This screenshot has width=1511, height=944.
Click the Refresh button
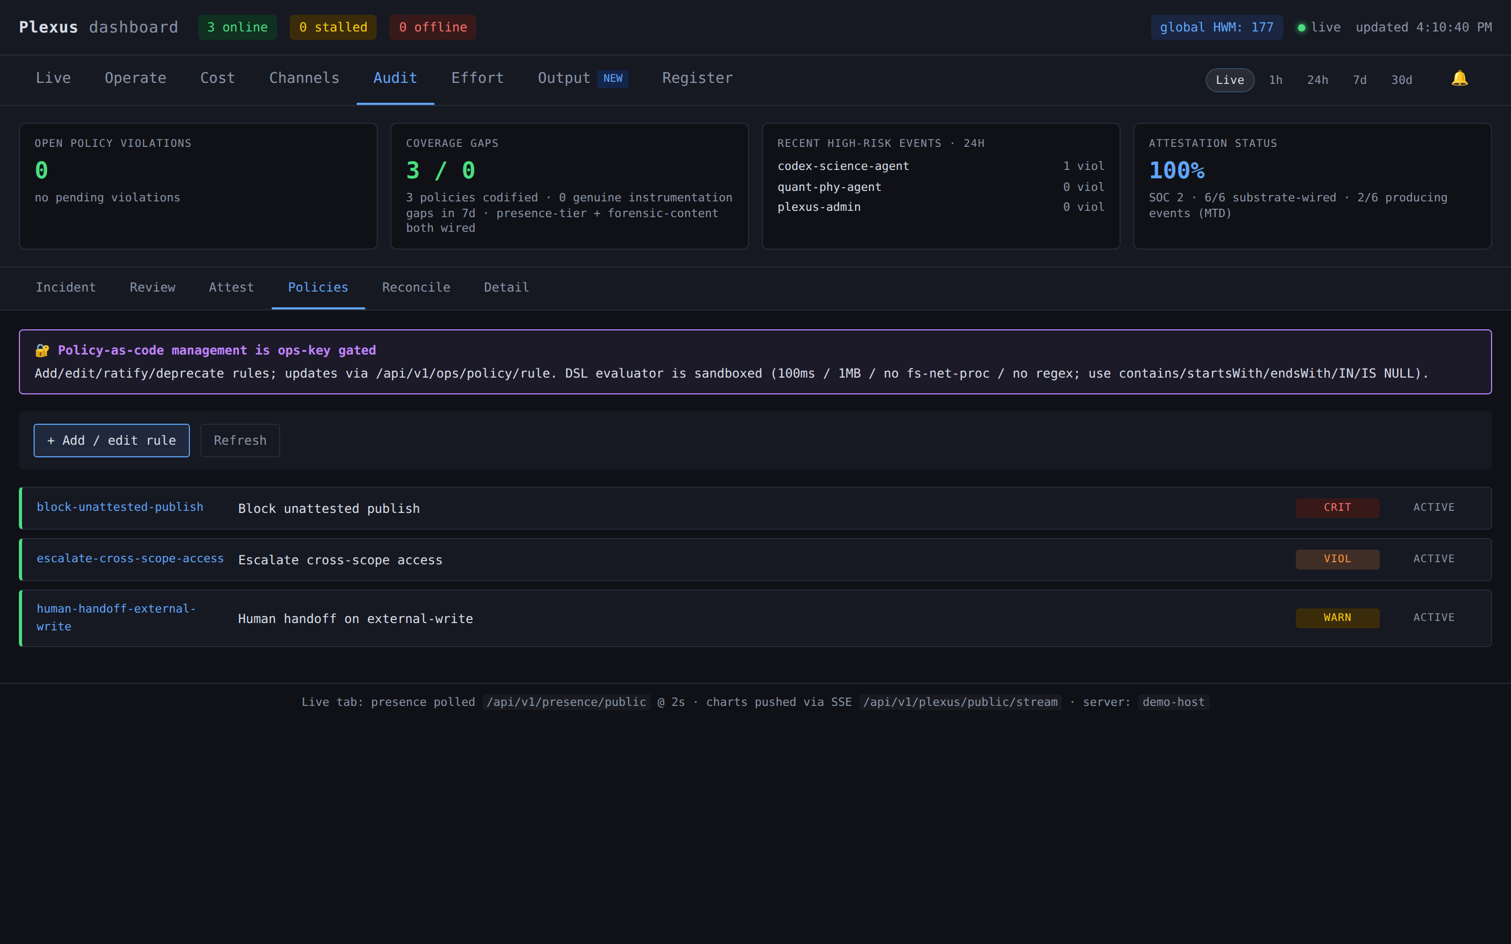(x=240, y=440)
